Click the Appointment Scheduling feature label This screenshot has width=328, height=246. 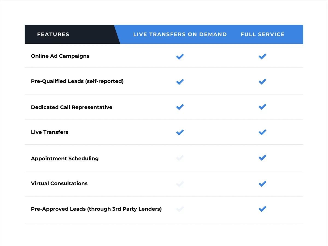(x=65, y=159)
